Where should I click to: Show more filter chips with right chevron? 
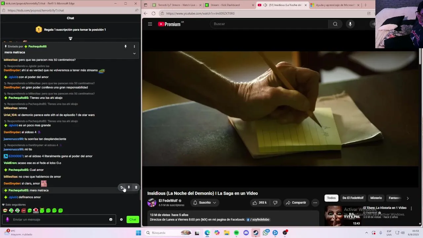pyautogui.click(x=407, y=198)
